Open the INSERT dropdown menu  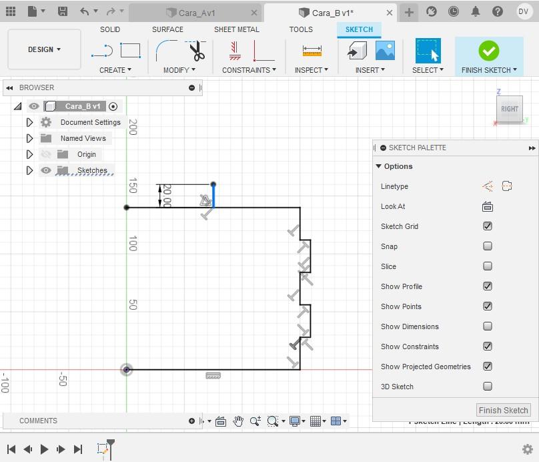[x=370, y=70]
